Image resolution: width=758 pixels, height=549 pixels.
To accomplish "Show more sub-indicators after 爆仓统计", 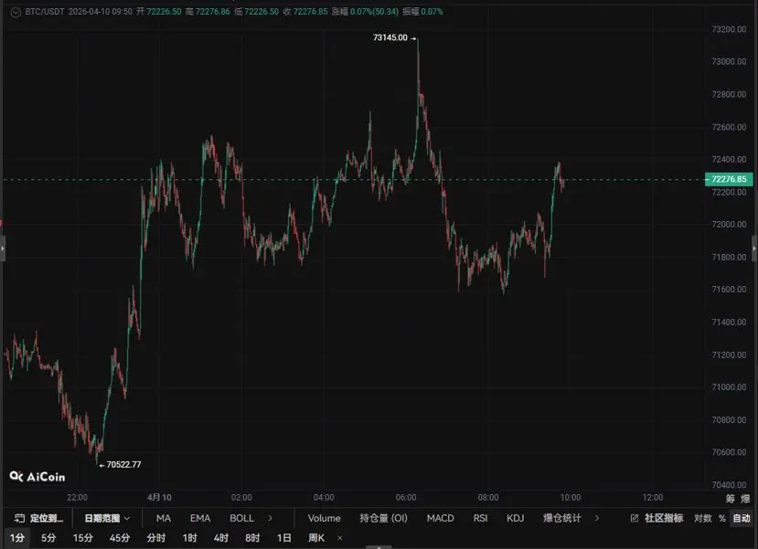I will [597, 518].
